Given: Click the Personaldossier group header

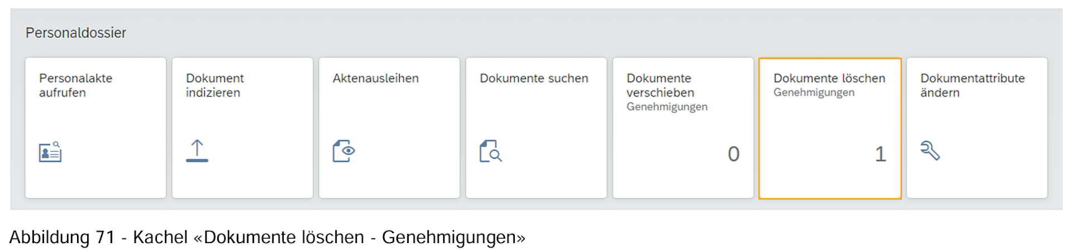Looking at the screenshot, I should (76, 33).
